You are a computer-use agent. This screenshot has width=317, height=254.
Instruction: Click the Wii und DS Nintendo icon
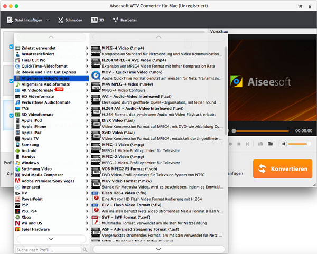point(18,223)
